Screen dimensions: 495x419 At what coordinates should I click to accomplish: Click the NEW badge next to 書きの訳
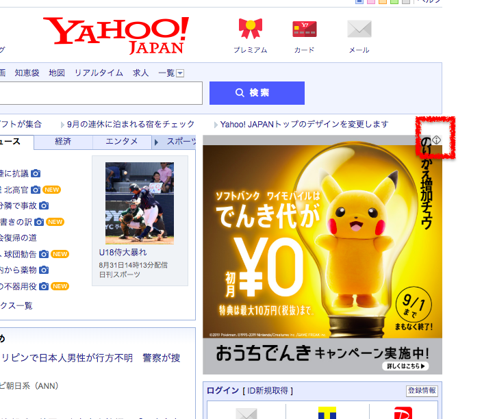pos(55,222)
